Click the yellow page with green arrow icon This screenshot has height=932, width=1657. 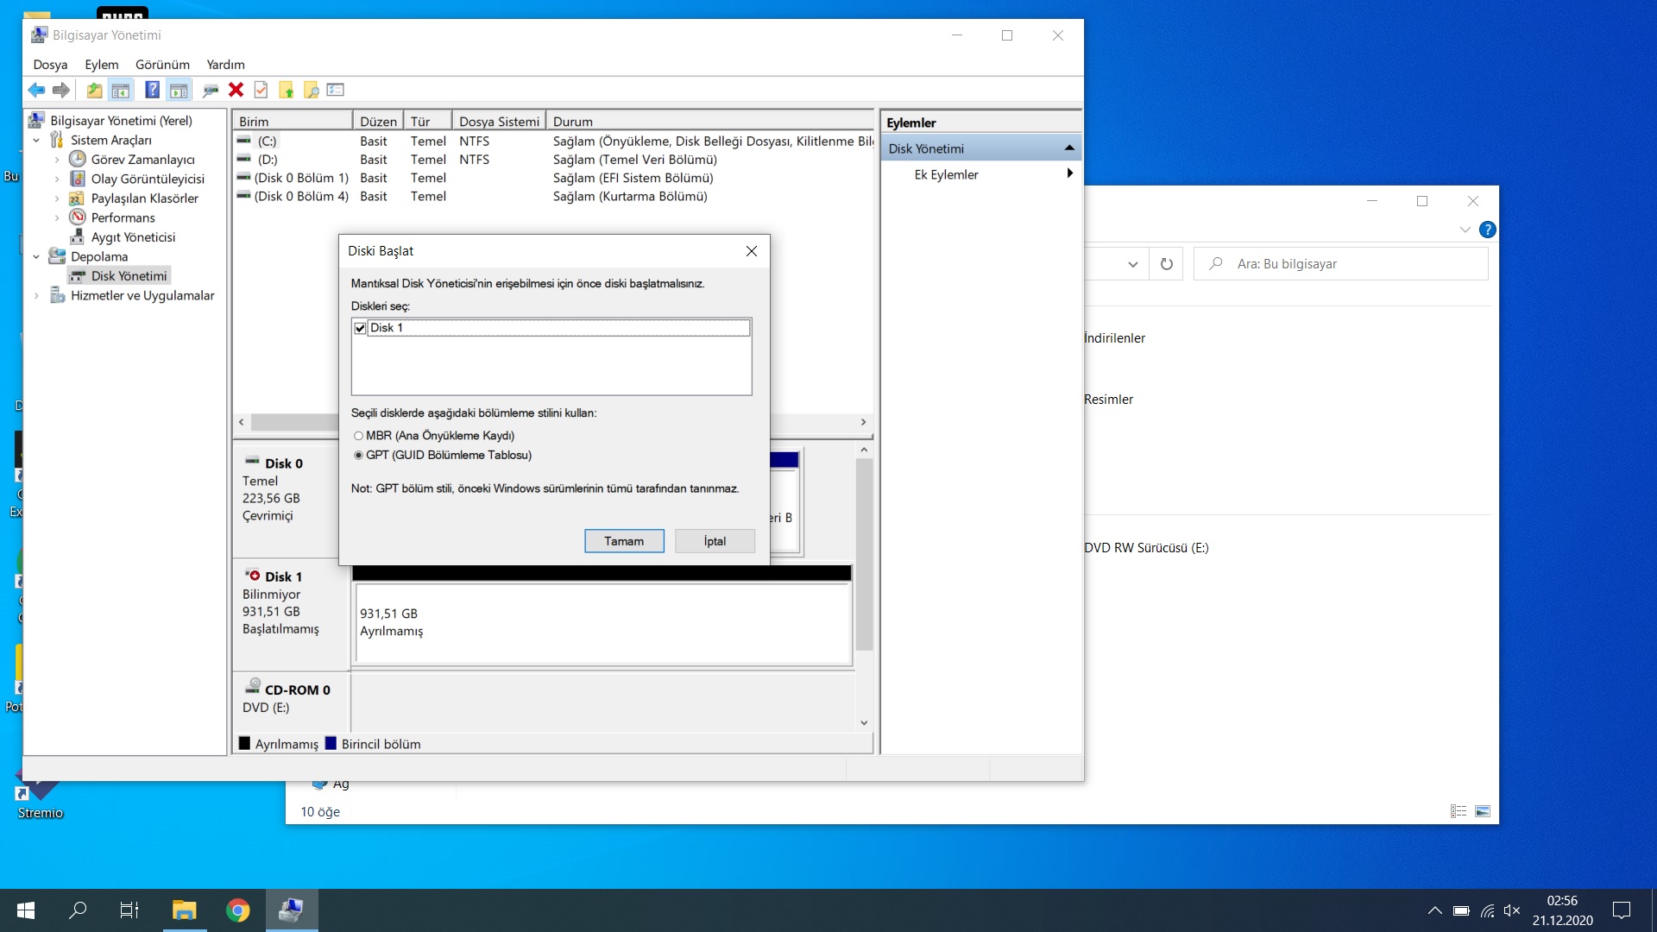coord(287,90)
